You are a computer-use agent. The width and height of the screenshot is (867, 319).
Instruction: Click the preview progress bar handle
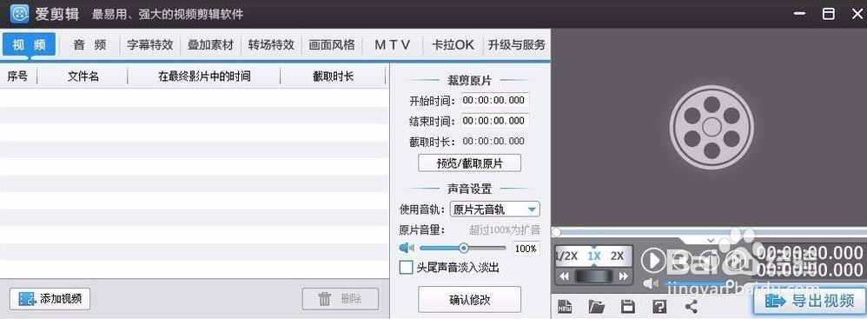point(557,232)
